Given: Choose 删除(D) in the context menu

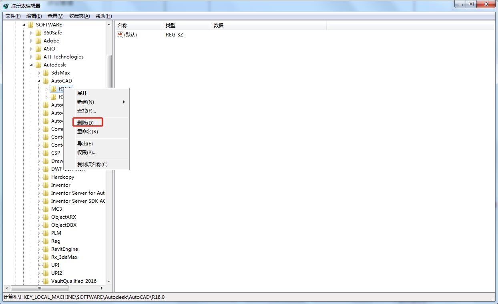Looking at the screenshot, I should 96,123.
